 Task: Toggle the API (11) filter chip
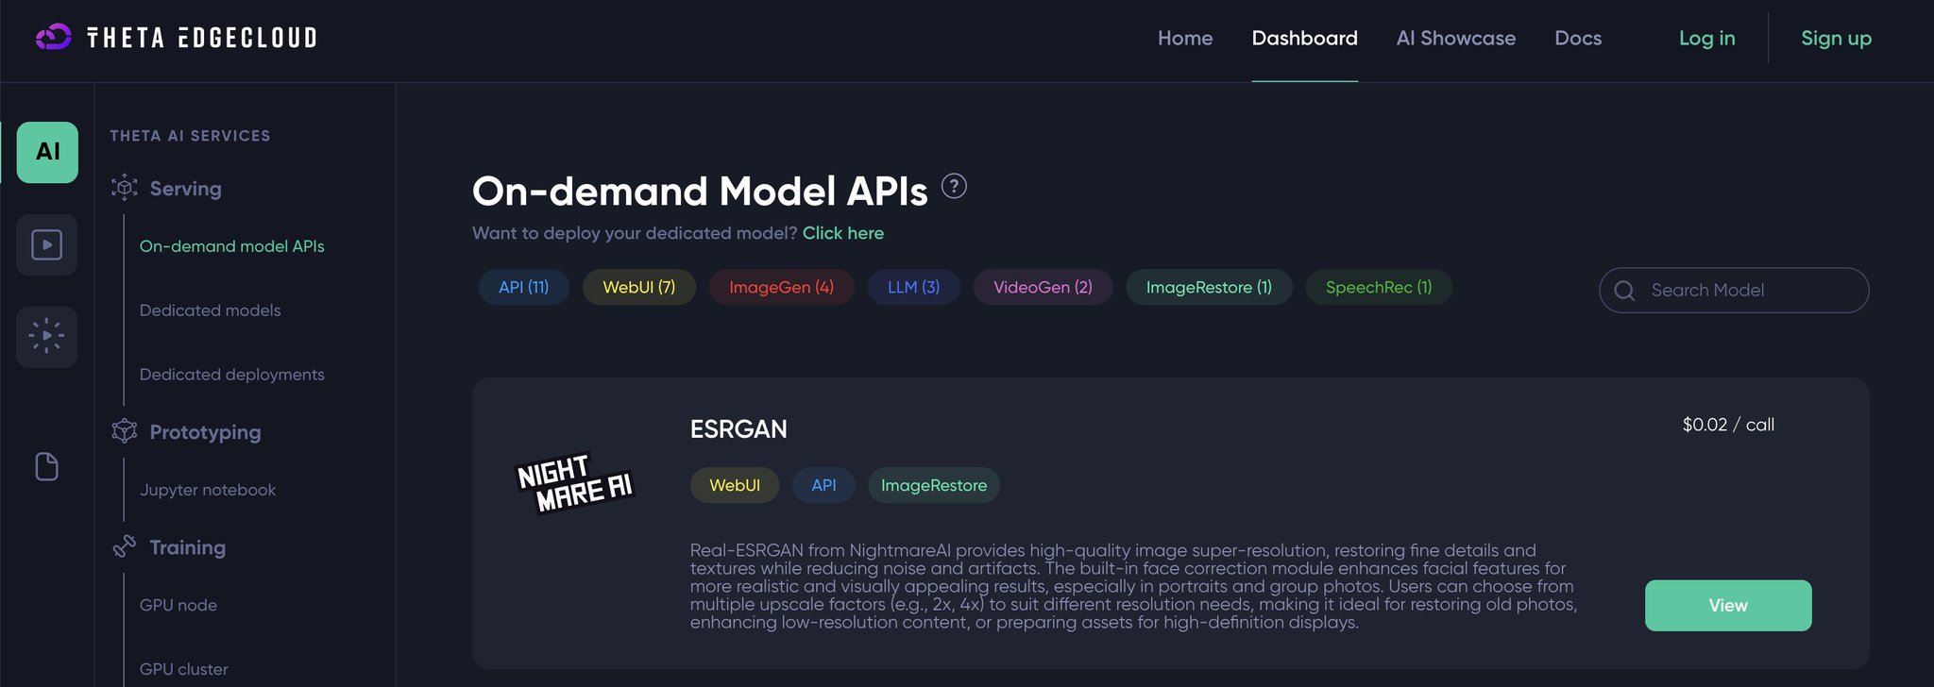[523, 287]
